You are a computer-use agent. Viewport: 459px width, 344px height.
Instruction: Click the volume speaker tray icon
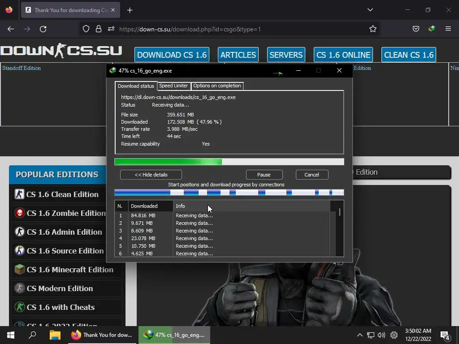(x=381, y=335)
